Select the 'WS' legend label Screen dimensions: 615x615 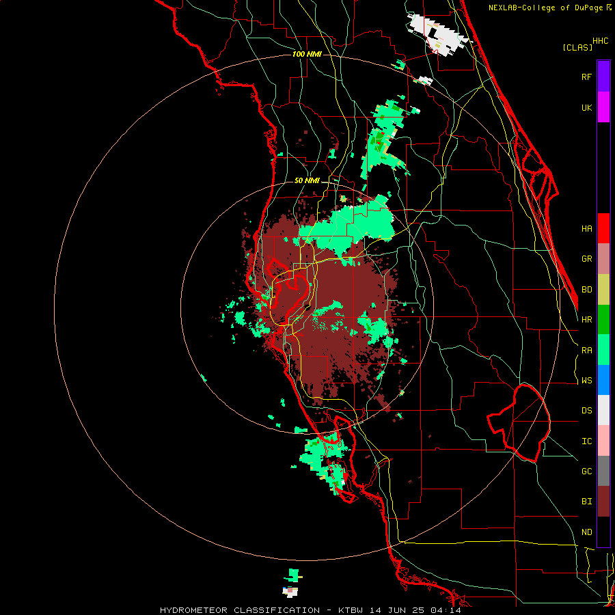pyautogui.click(x=586, y=381)
